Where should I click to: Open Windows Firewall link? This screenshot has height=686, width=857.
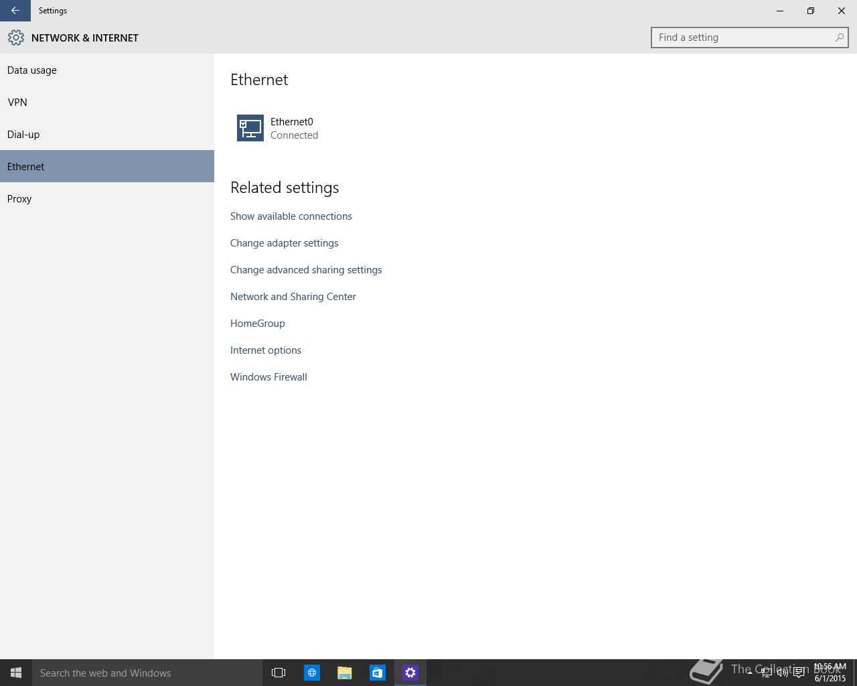tap(268, 377)
